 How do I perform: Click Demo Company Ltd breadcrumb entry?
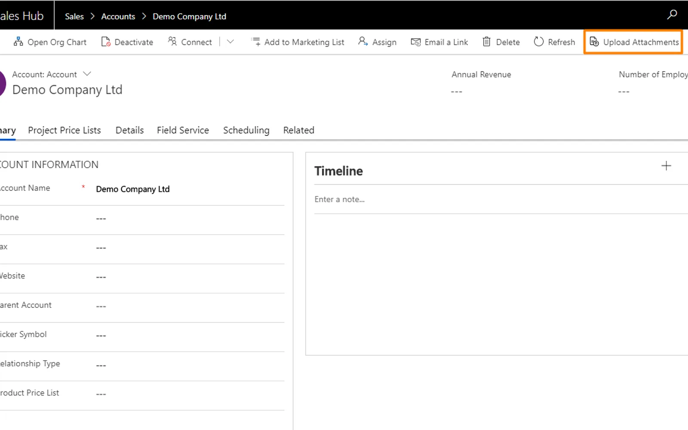click(x=190, y=16)
